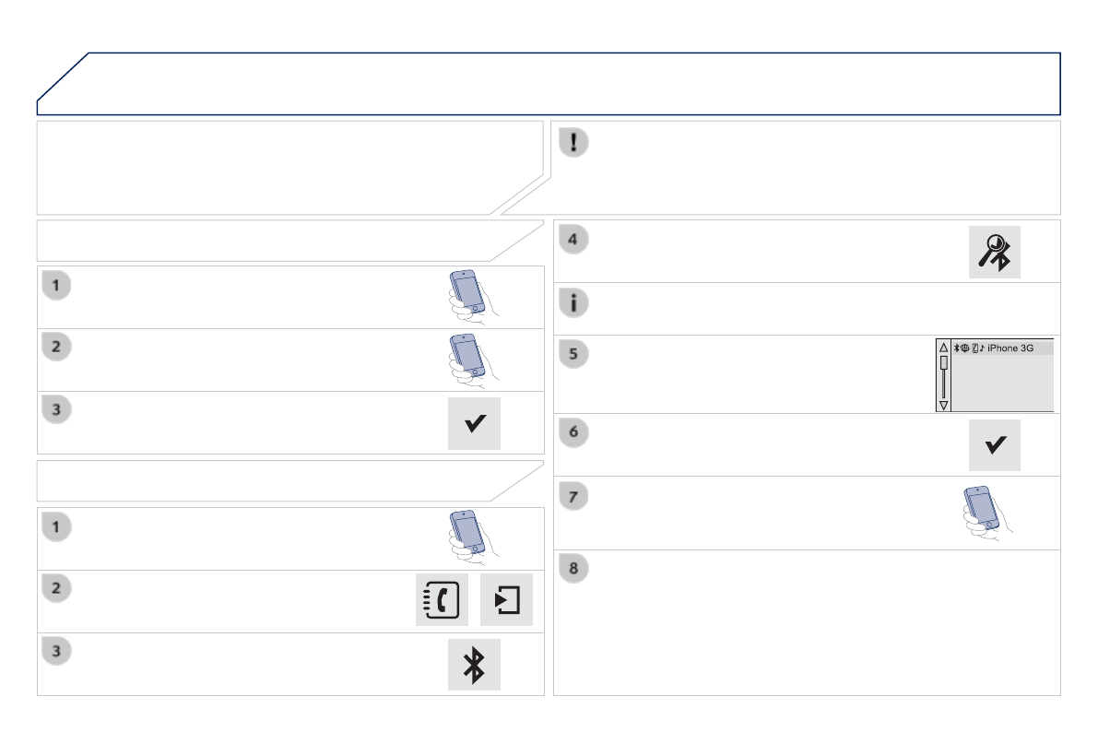Screen dimensions: 1098x732
Task: Select the phonebook contacts icon
Action: [x=442, y=601]
